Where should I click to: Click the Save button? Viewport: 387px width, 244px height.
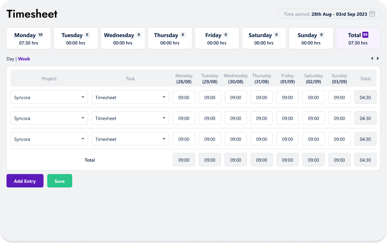(60, 180)
